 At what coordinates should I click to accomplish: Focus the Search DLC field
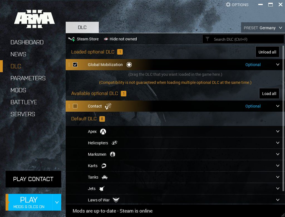[243, 39]
